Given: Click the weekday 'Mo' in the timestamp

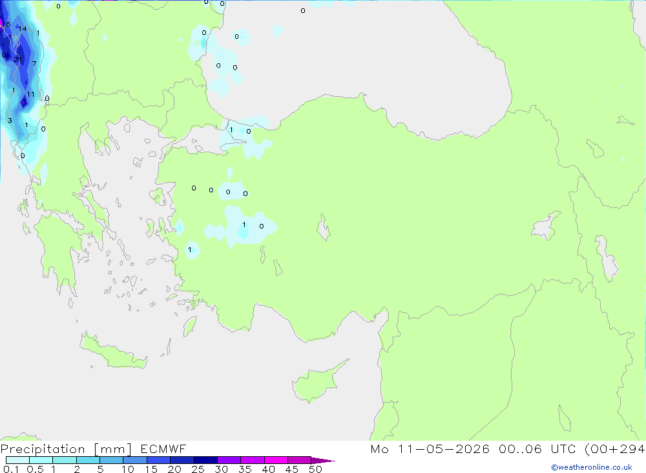Looking at the screenshot, I should tap(379, 448).
